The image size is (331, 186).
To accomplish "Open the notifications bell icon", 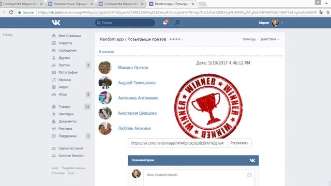I will (x=165, y=23).
